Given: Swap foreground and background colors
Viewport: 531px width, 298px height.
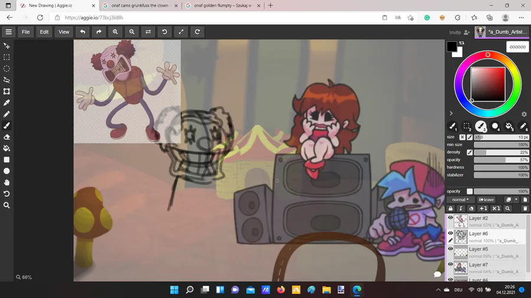Looking at the screenshot, I should pos(461,43).
